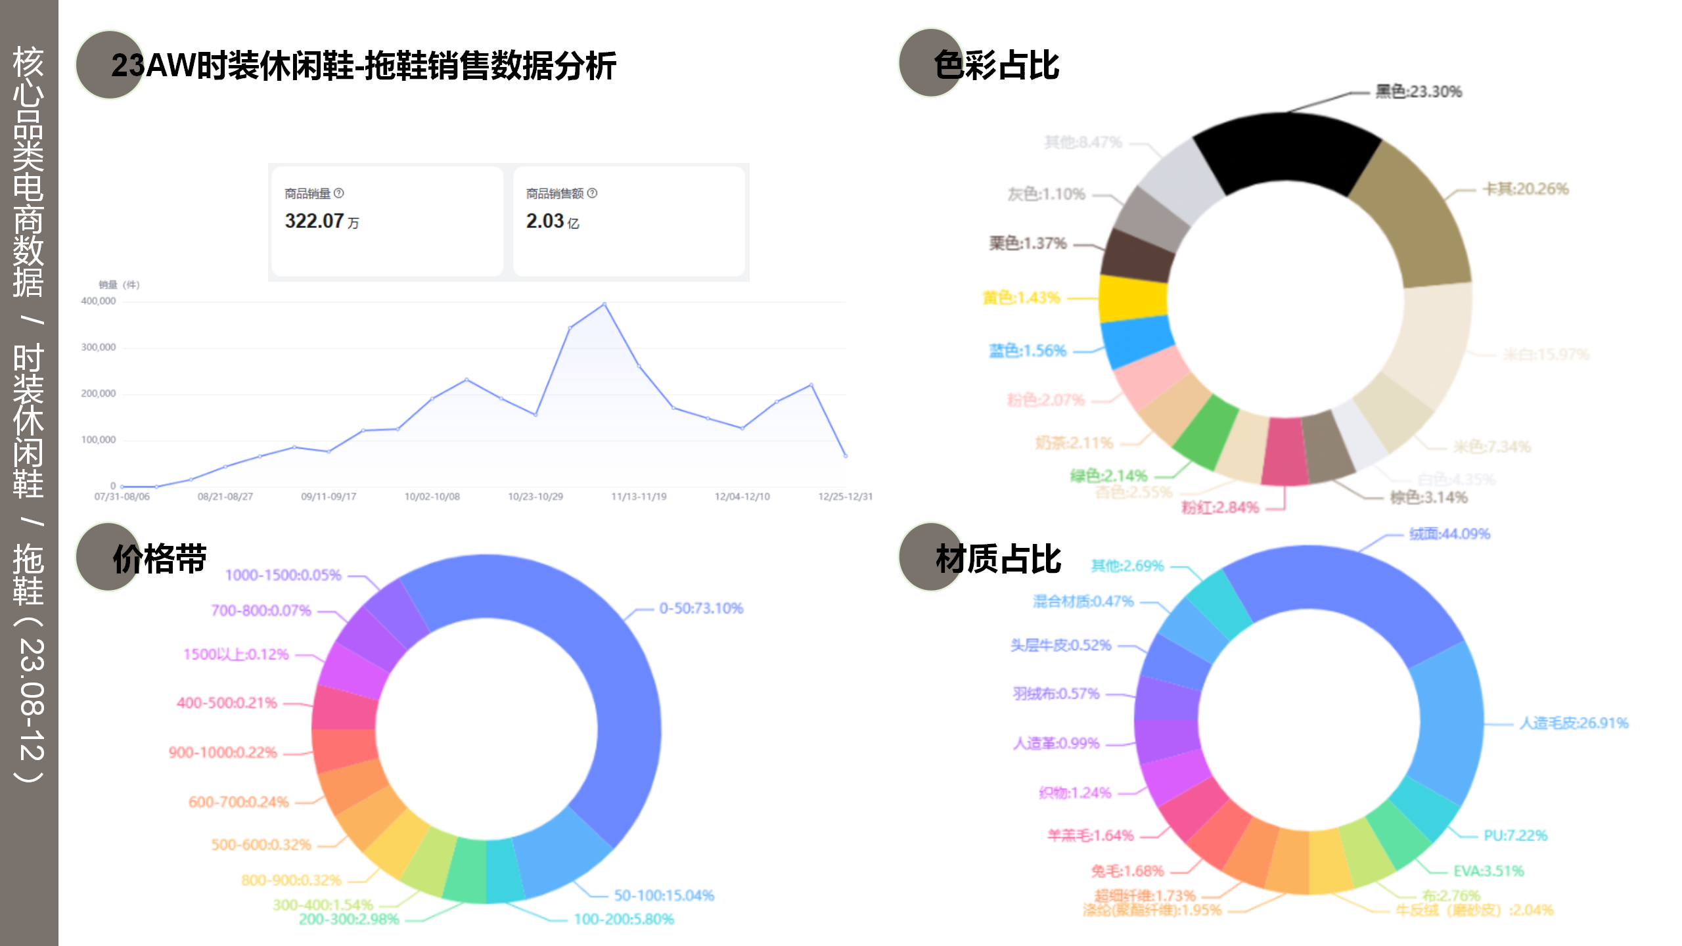Click the 300-400:1.54% price label
This screenshot has width=1682, height=946.
(x=323, y=905)
